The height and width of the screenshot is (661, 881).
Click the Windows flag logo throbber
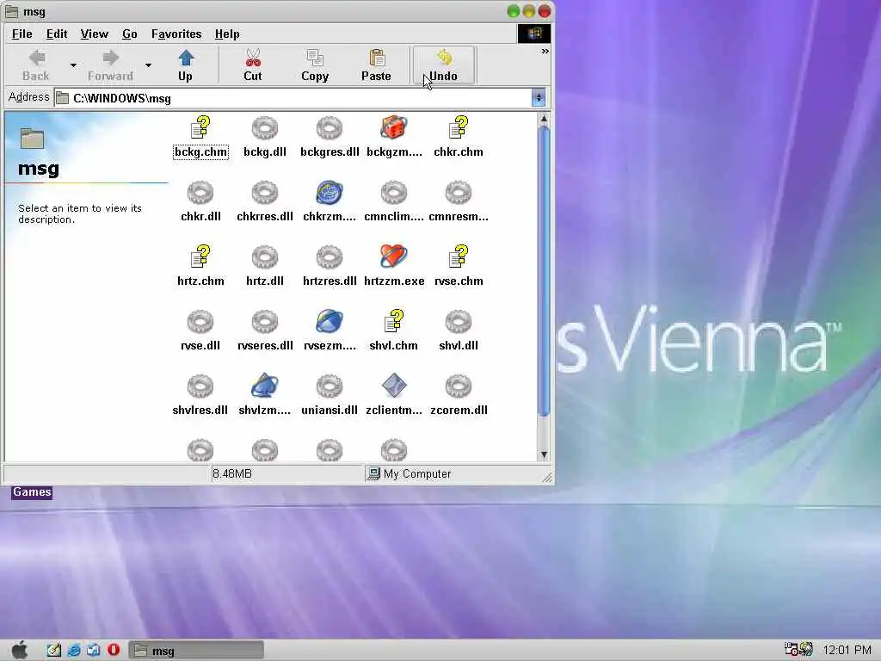533,34
